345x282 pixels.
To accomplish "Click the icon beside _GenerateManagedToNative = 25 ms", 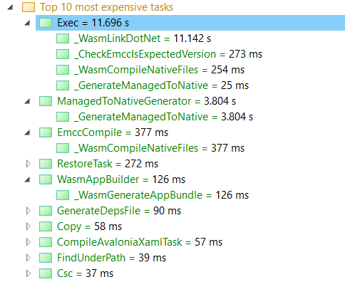I will point(63,85).
